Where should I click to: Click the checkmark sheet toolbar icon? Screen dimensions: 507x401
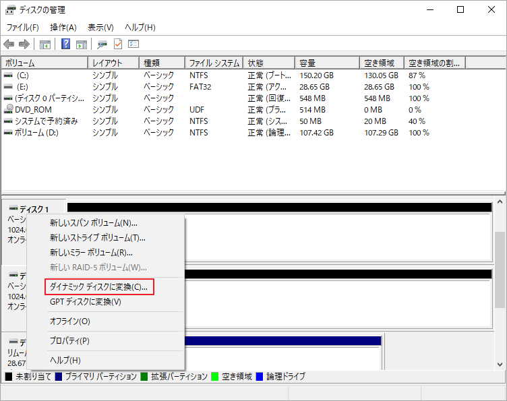[118, 44]
